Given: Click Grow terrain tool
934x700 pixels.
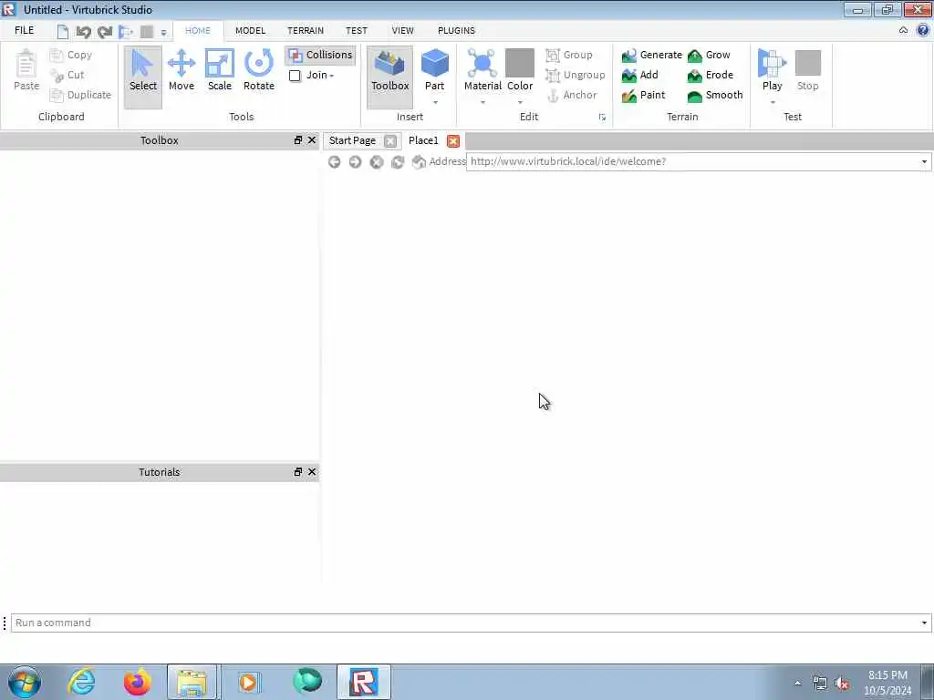Looking at the screenshot, I should point(709,55).
